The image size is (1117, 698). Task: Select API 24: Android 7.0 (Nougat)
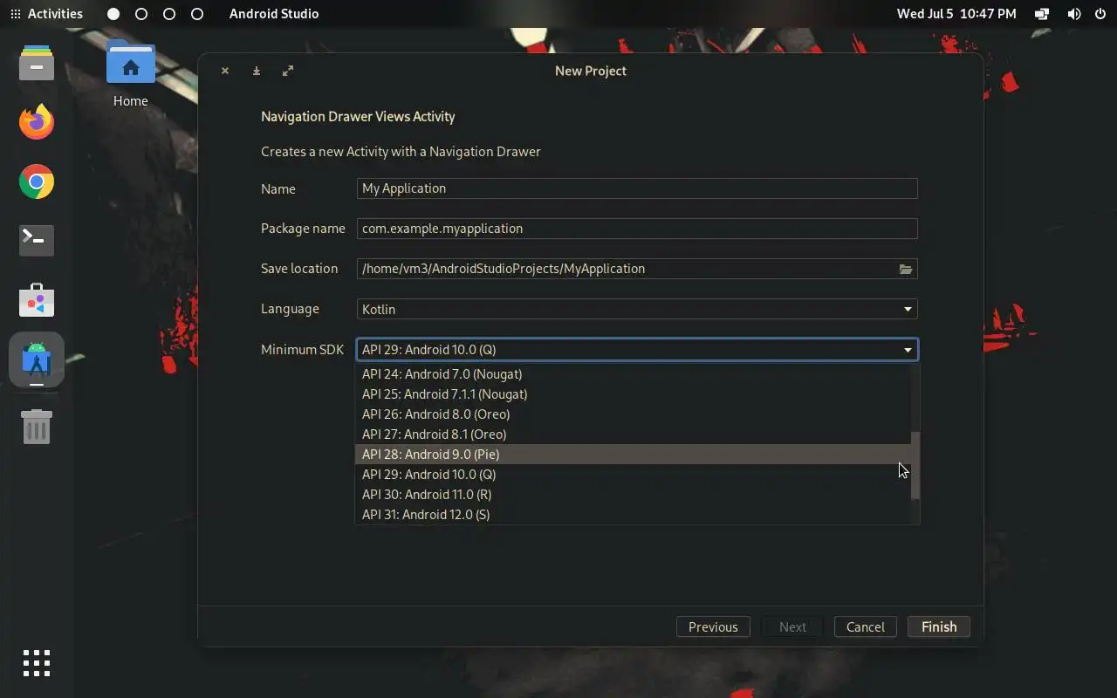(x=633, y=373)
